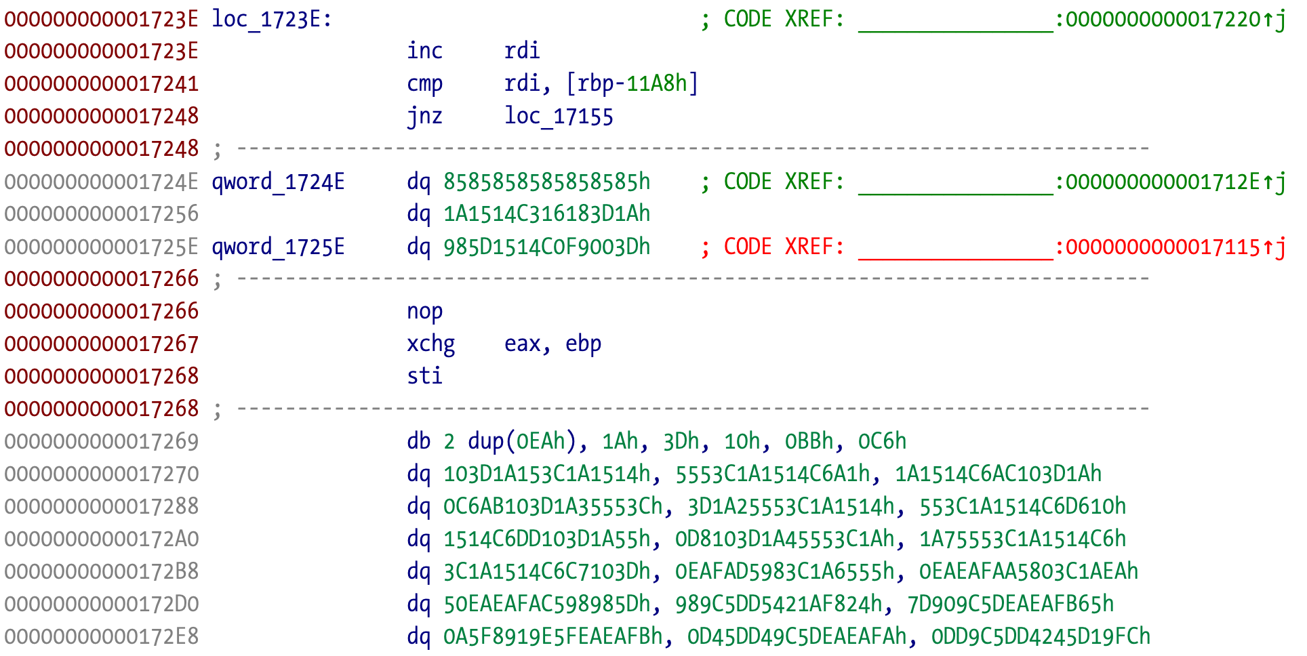Image resolution: width=1307 pixels, height=656 pixels.
Task: Select the address 0000000000017270 in the gutter
Action: click(102, 474)
